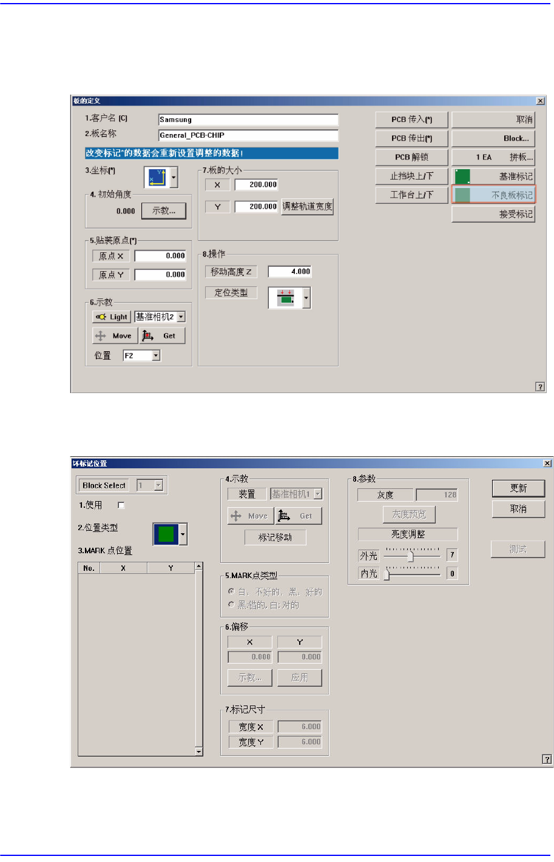Click the offset X value field

coord(250,657)
